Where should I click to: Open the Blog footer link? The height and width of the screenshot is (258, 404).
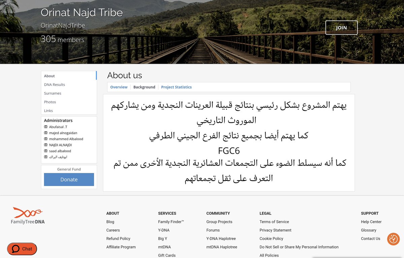coord(110,222)
